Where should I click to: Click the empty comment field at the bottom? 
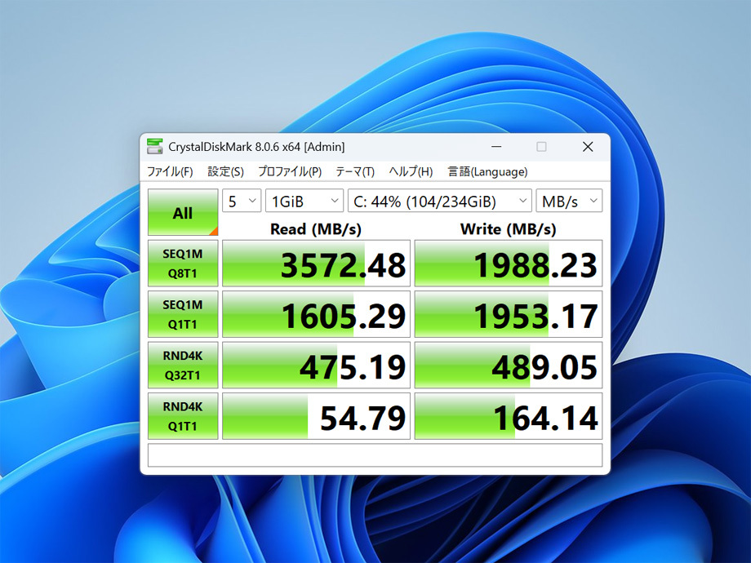click(375, 454)
